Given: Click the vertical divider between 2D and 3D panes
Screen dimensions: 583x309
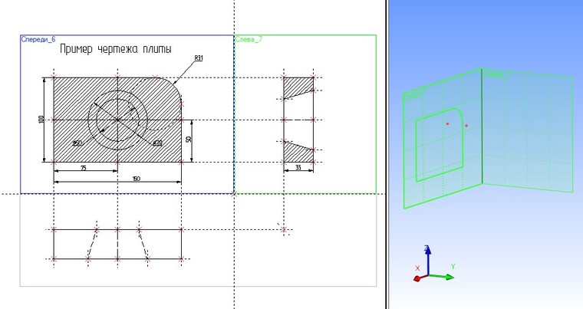Looking at the screenshot, I should (x=387, y=154).
